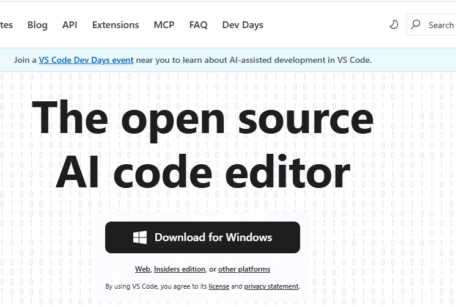Open Extensions in the top navigation
Viewport: 456px width, 307px height.
(x=116, y=25)
